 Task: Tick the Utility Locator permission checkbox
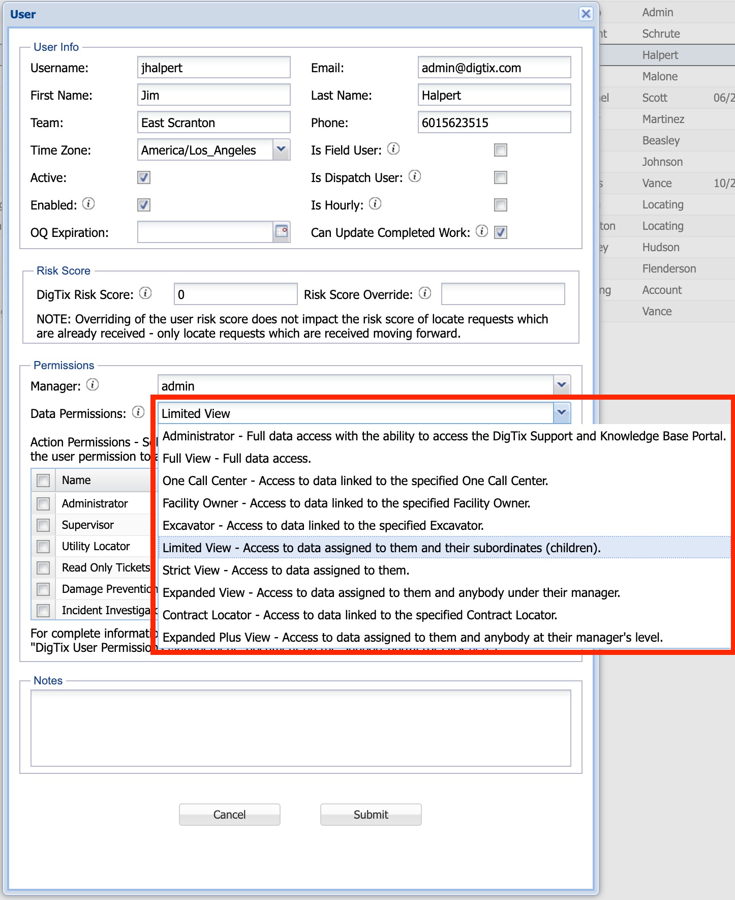tap(43, 547)
